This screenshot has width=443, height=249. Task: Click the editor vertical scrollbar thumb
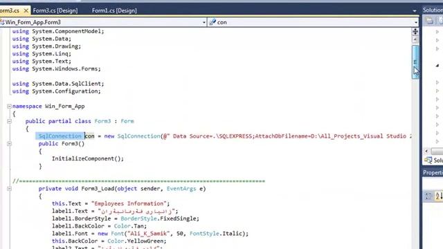415,62
